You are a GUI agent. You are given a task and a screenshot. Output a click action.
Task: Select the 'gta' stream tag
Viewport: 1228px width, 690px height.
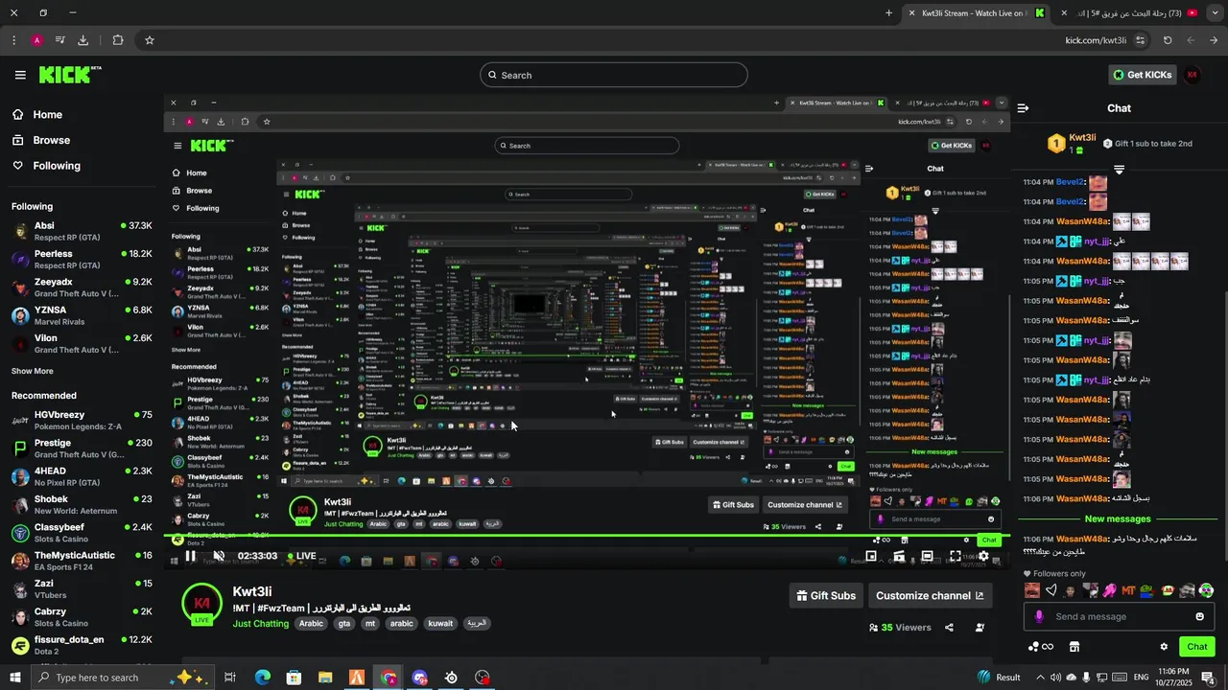pyautogui.click(x=344, y=624)
